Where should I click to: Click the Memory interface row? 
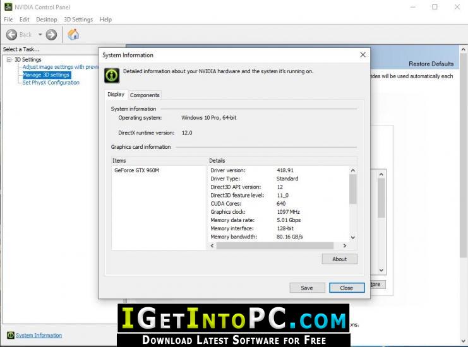(252, 228)
